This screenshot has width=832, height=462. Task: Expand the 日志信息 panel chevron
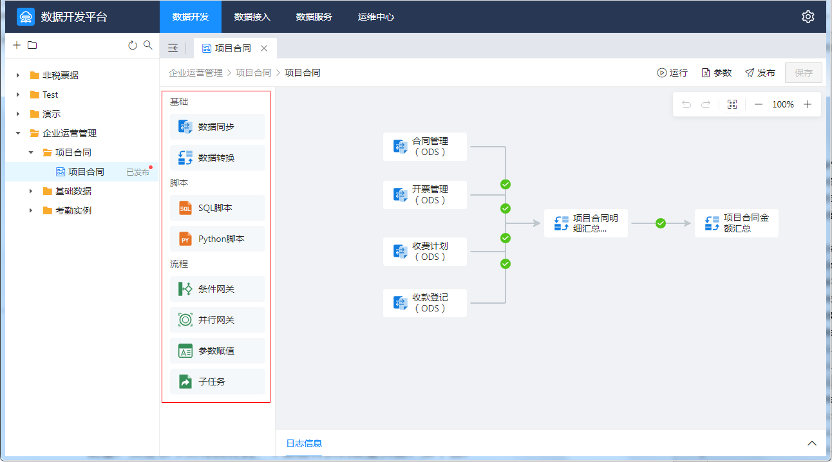coord(811,443)
